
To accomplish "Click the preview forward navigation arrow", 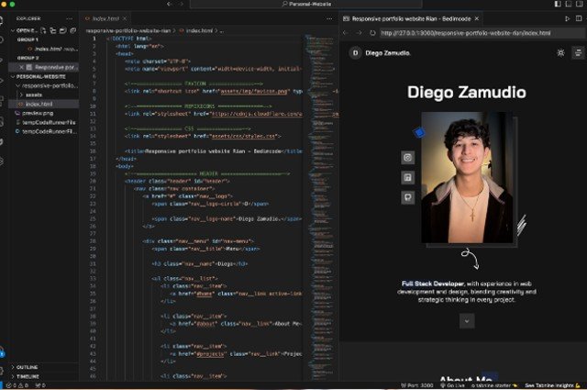I will pos(359,33).
